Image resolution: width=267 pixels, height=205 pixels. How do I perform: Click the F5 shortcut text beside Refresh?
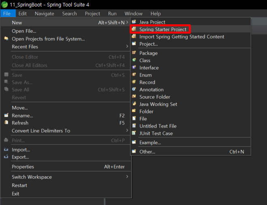[x=122, y=123]
